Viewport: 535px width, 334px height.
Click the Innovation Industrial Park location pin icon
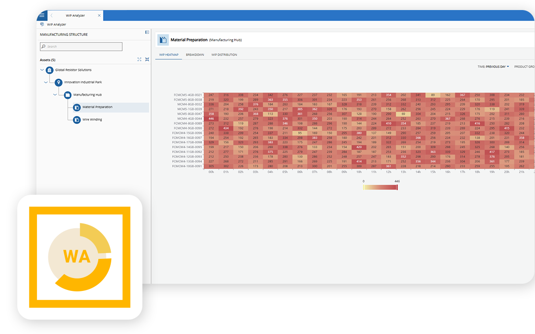click(58, 82)
